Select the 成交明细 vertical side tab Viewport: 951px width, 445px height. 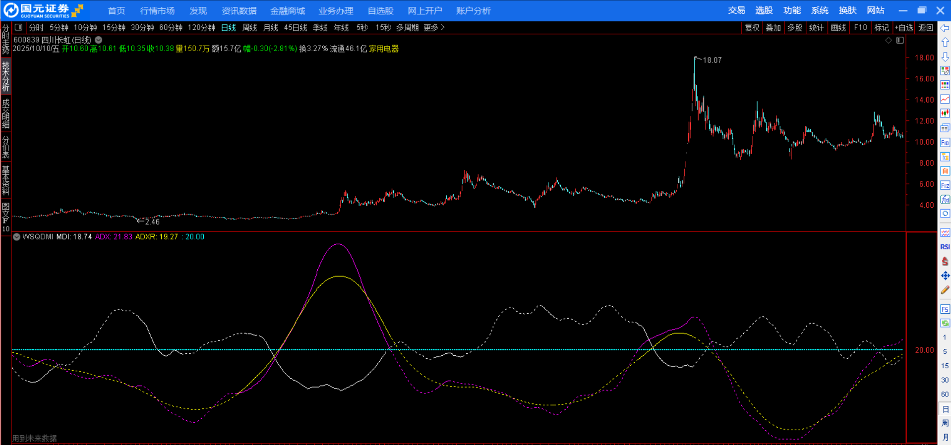coord(6,113)
